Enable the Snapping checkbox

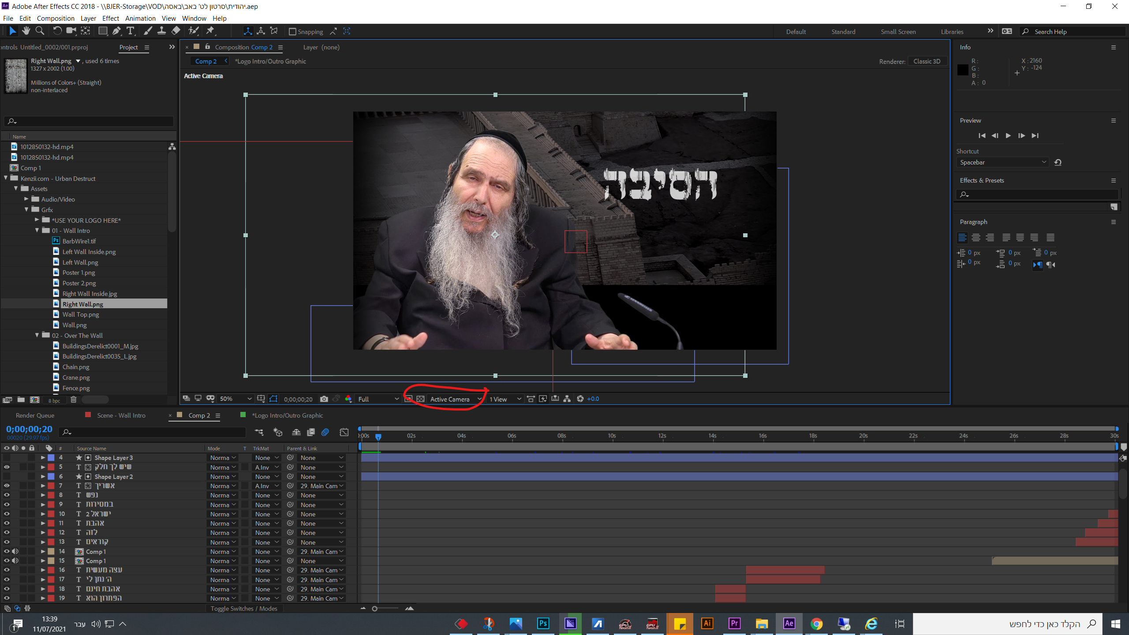pos(292,32)
